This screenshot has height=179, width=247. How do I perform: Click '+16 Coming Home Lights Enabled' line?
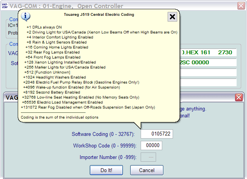point(57,47)
